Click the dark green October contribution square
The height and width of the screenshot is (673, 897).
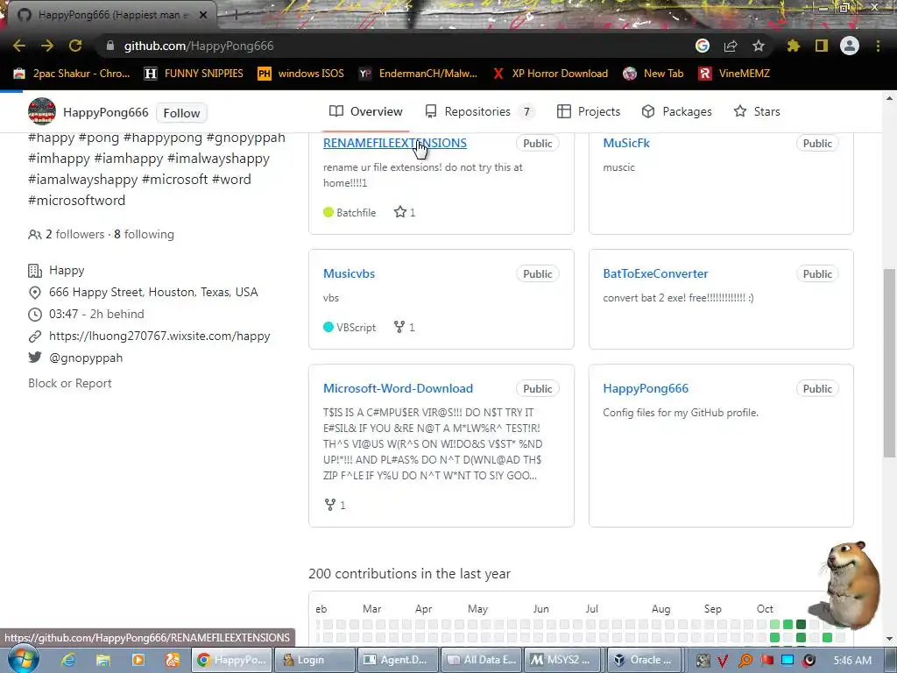[801, 624]
